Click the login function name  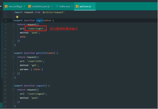pyautogui.click(x=39, y=21)
